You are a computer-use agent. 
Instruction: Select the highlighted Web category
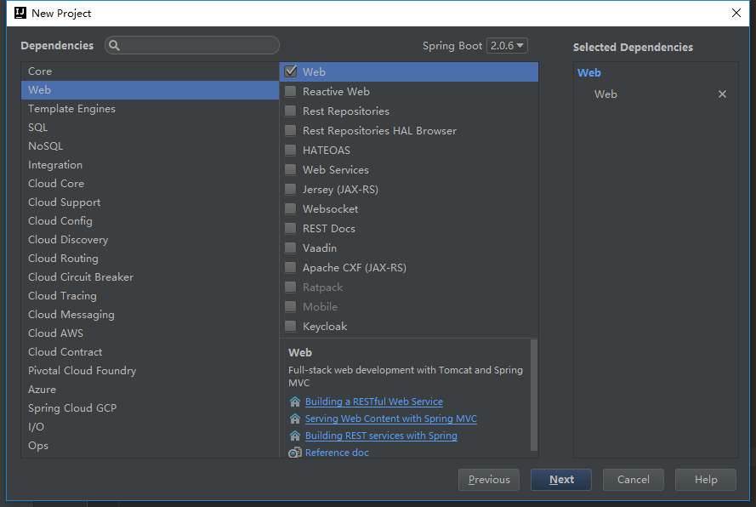[x=150, y=89]
